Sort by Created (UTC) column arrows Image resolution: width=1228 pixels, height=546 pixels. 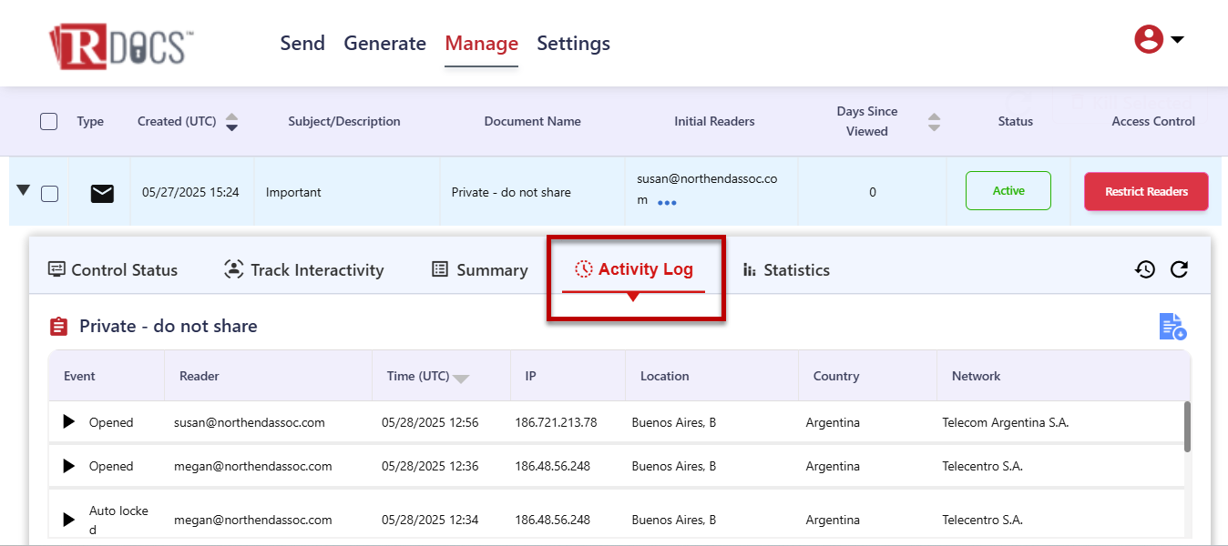[231, 122]
